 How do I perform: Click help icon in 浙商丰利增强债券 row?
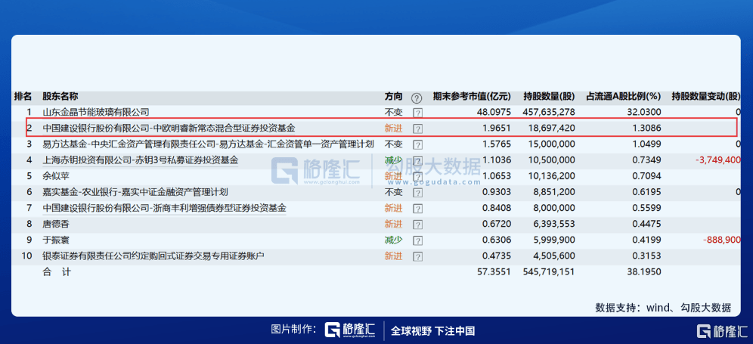[418, 209]
